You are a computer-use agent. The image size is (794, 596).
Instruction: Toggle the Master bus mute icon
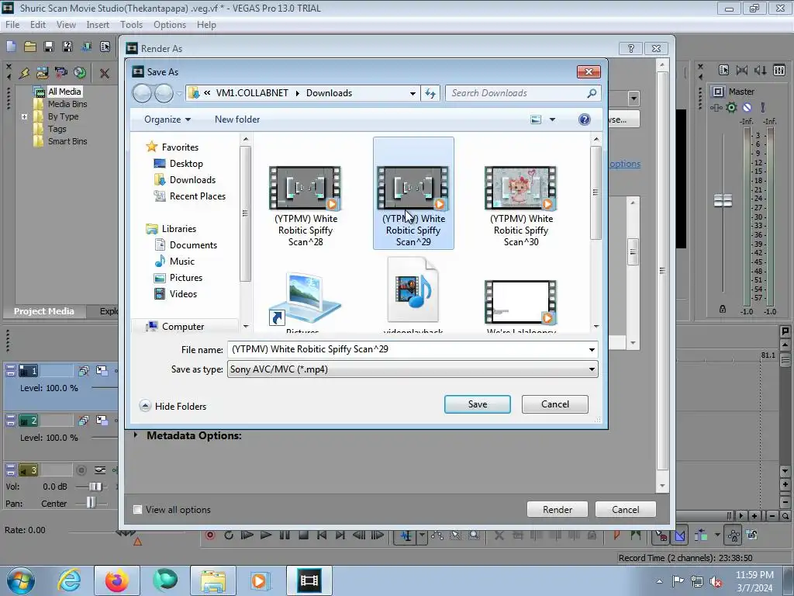(747, 107)
